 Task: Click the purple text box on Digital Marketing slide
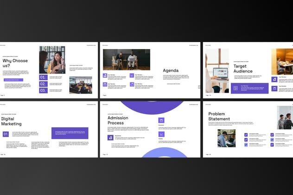tap(70, 133)
